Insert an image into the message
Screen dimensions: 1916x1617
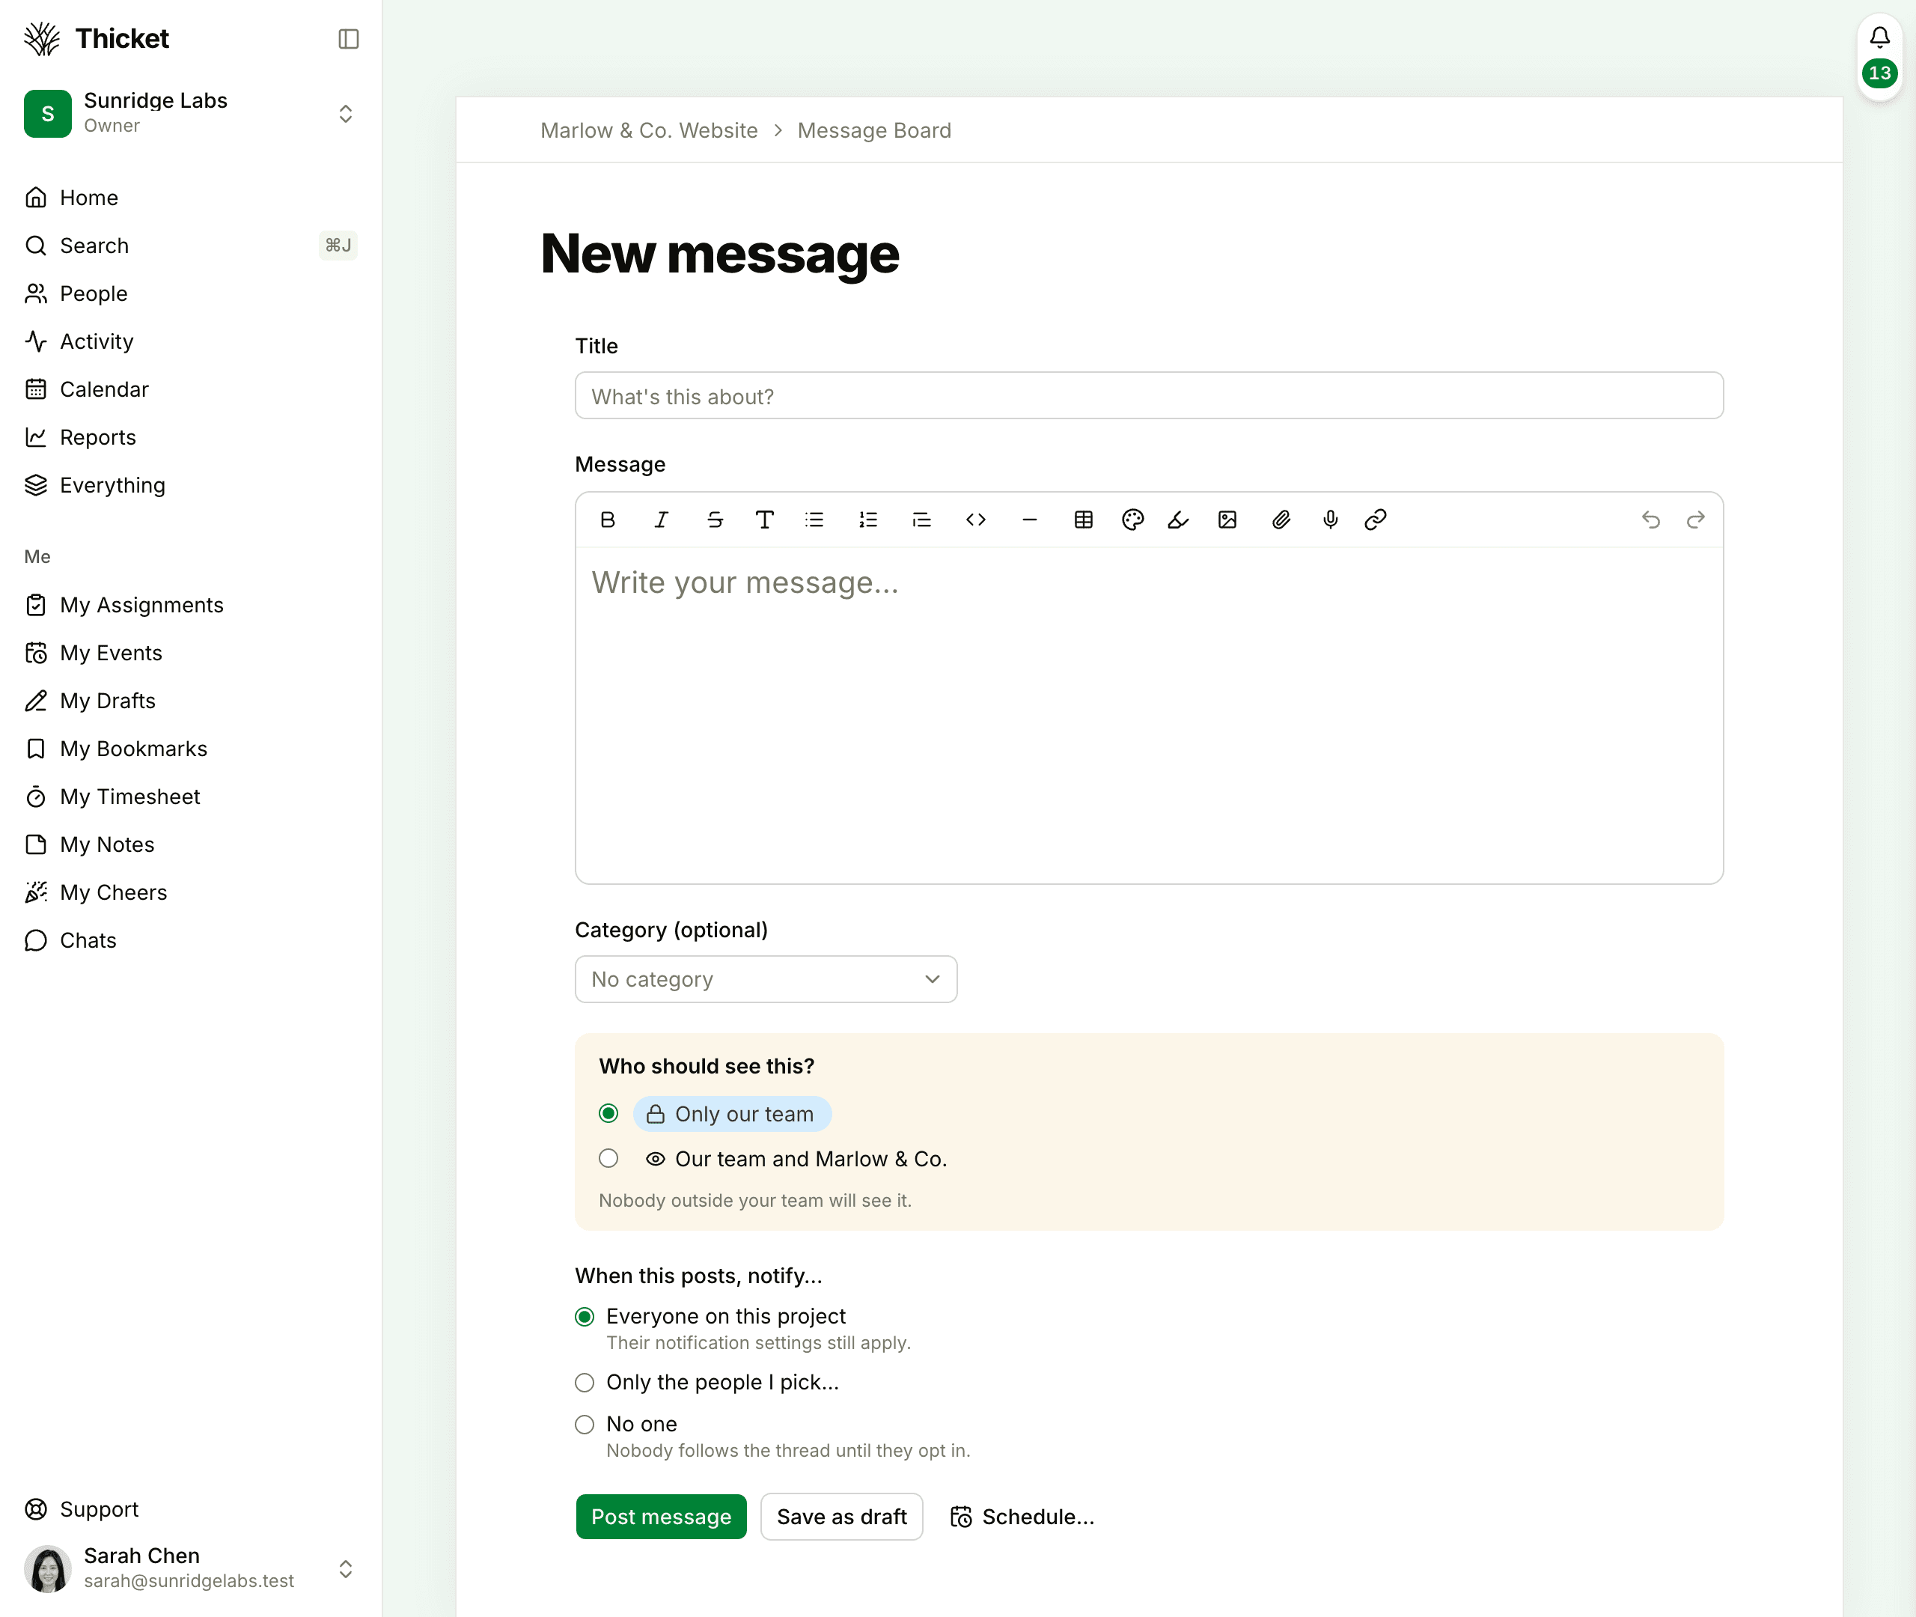tap(1227, 520)
